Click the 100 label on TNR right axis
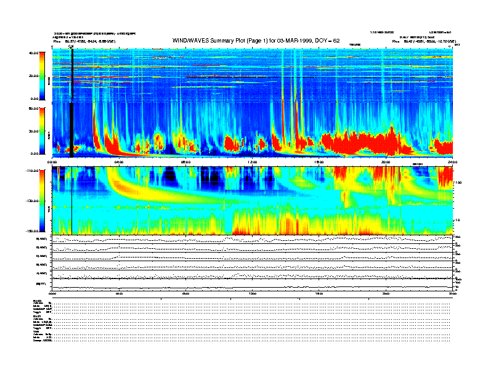 coord(458,182)
